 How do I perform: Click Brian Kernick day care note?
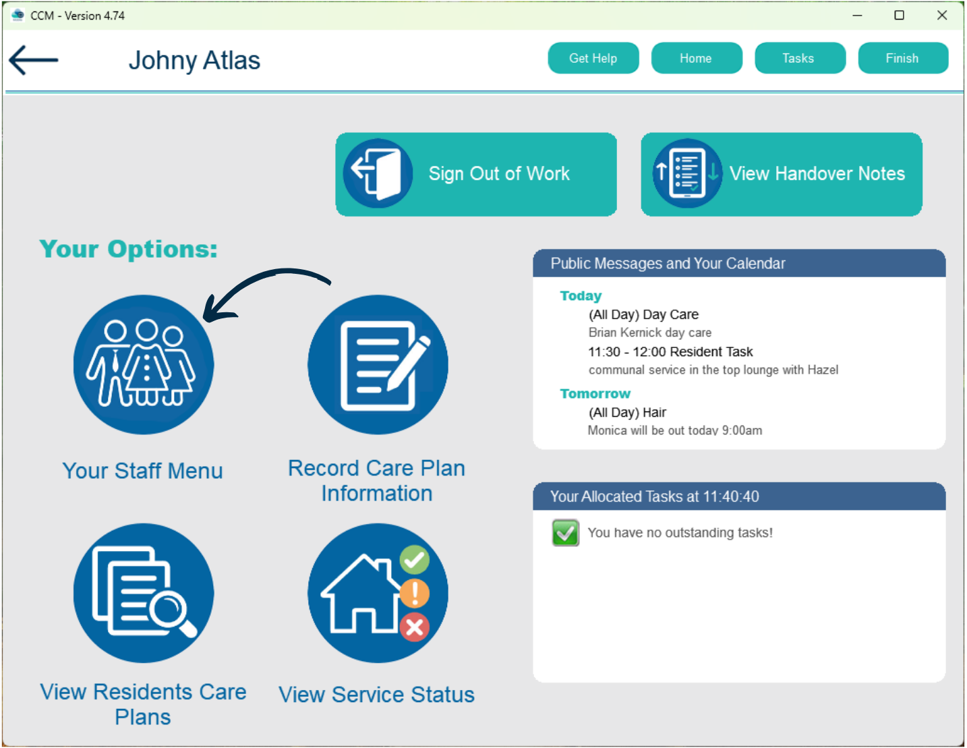(x=650, y=333)
